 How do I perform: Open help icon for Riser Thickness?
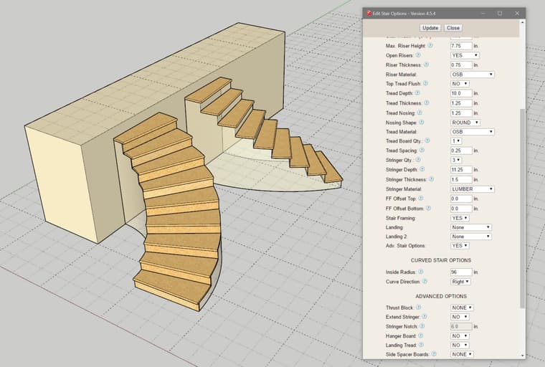pyautogui.click(x=426, y=65)
